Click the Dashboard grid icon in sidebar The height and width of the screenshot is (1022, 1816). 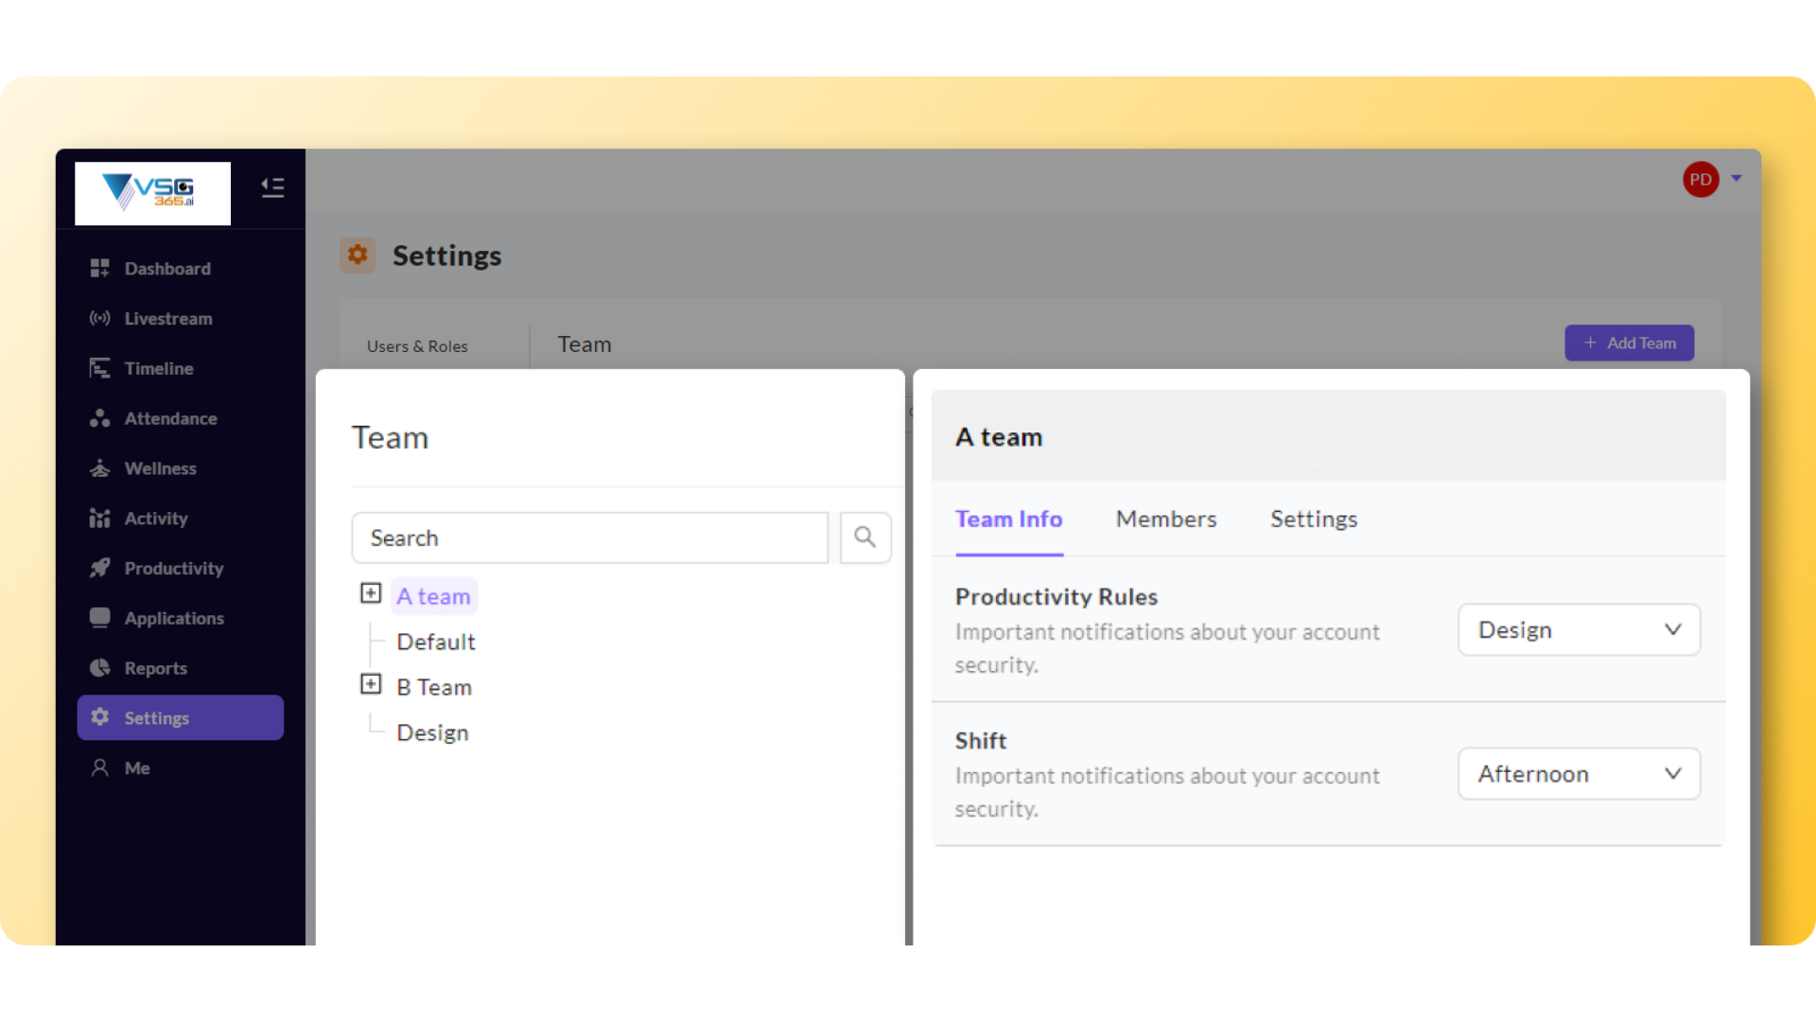point(99,269)
